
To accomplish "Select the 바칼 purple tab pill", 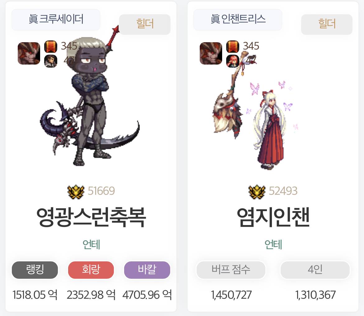I will coord(147,270).
